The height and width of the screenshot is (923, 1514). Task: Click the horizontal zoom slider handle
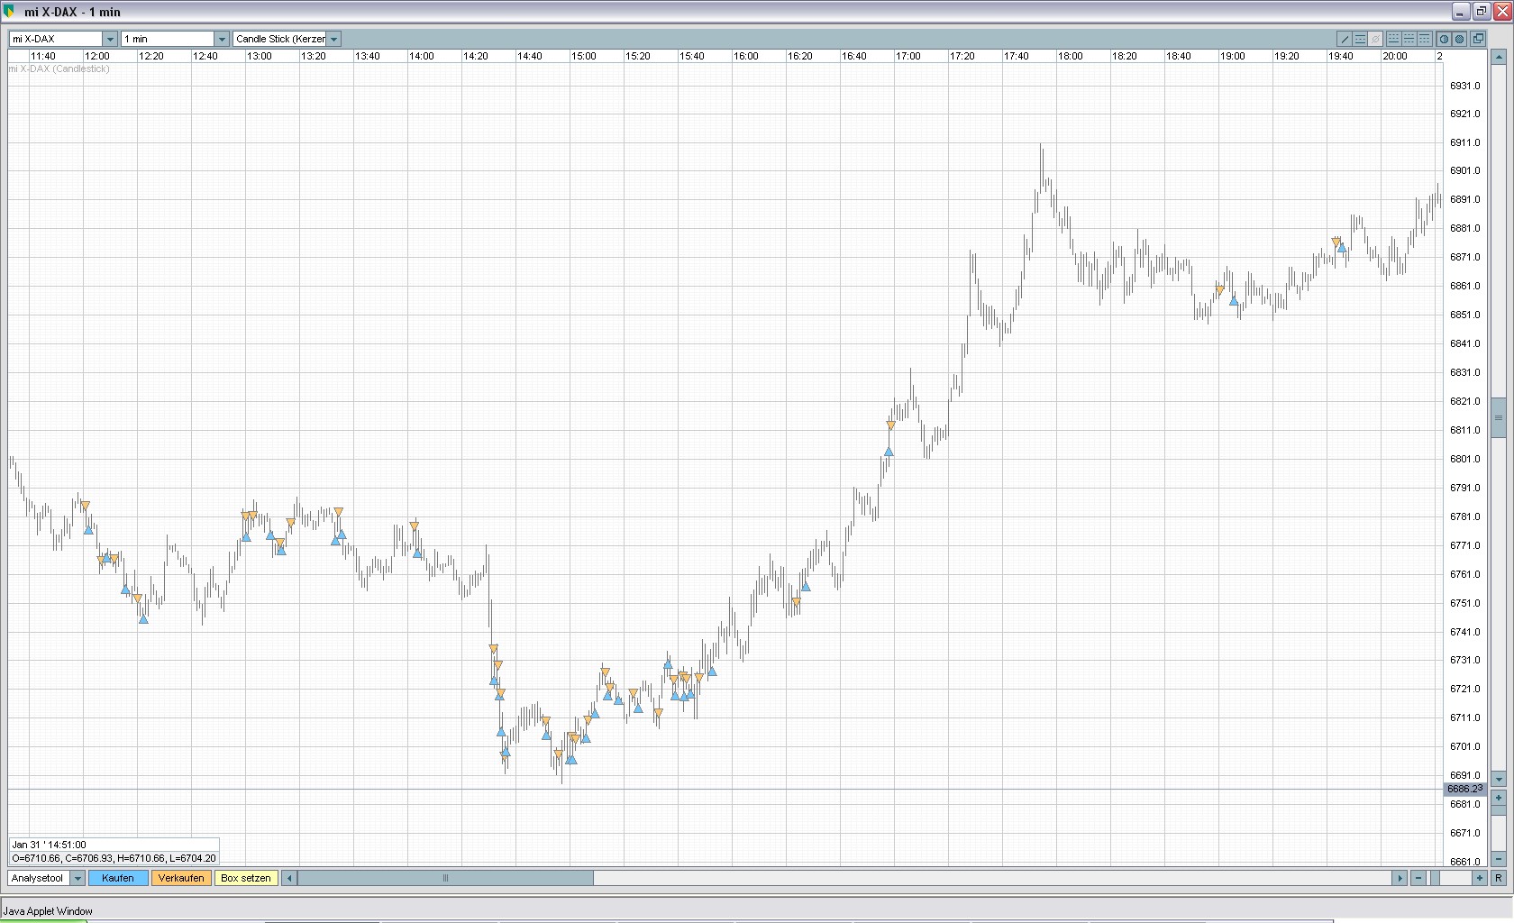[1434, 878]
